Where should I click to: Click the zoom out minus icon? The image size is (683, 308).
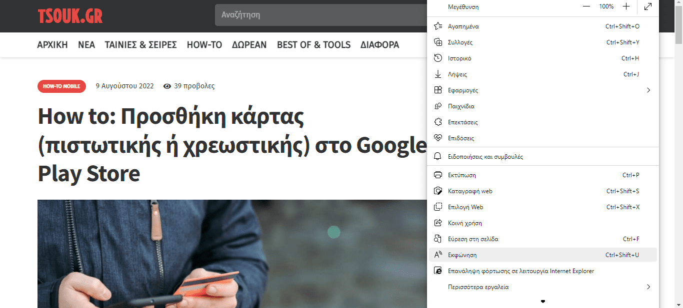585,6
